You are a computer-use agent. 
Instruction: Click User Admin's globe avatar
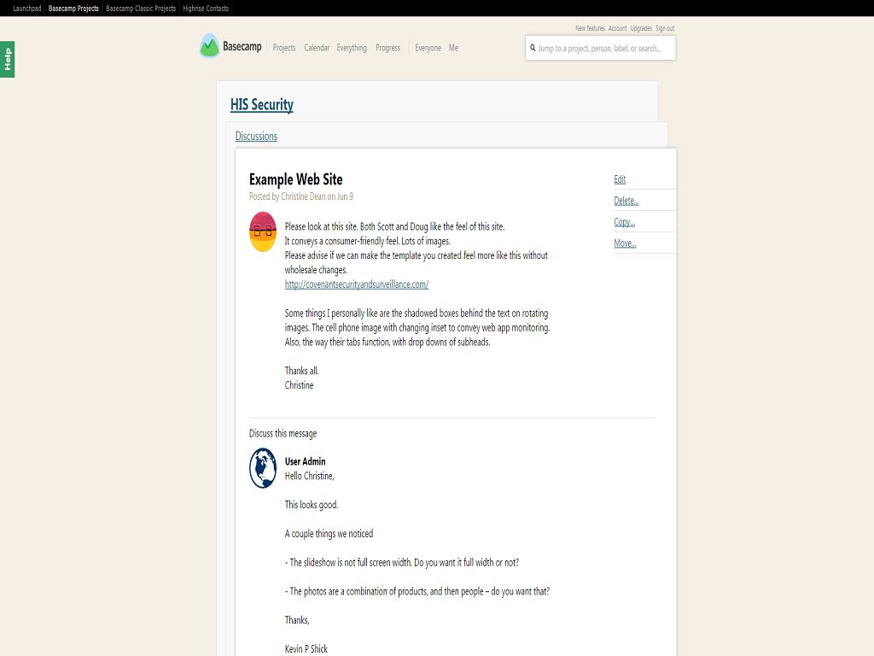coord(263,468)
